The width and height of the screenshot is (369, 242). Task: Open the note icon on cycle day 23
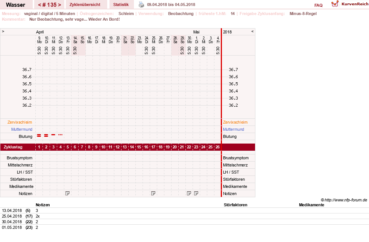[x=196, y=194]
